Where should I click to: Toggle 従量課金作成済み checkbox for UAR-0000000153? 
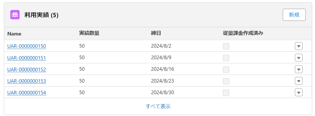point(226,81)
